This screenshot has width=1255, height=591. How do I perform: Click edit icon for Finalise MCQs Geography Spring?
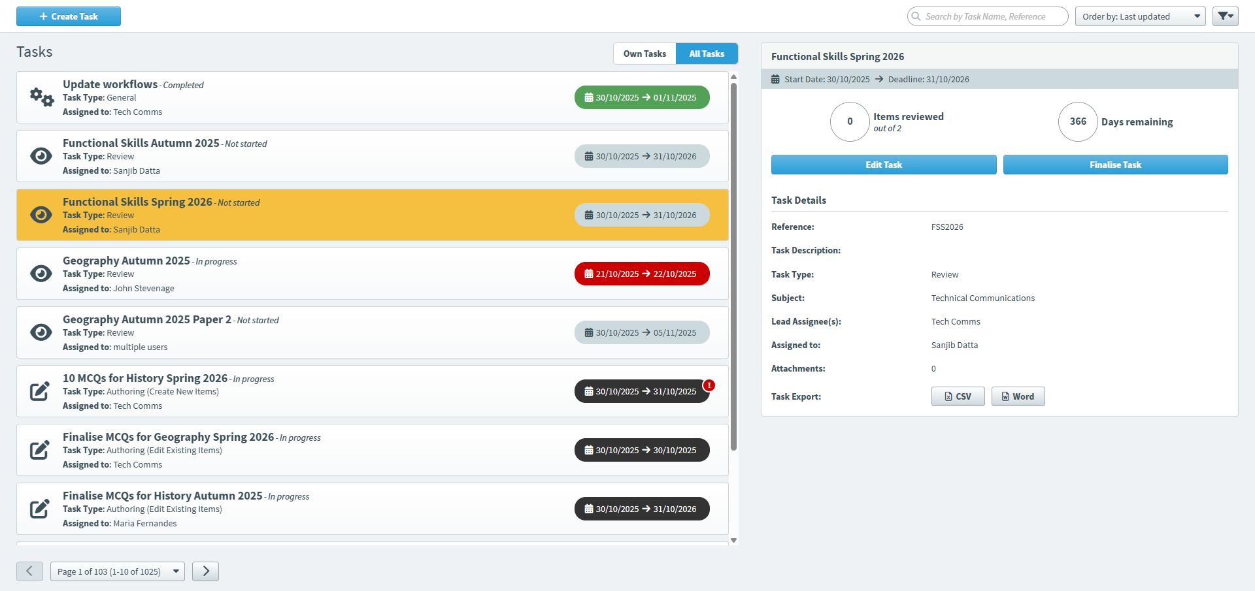pyautogui.click(x=40, y=450)
